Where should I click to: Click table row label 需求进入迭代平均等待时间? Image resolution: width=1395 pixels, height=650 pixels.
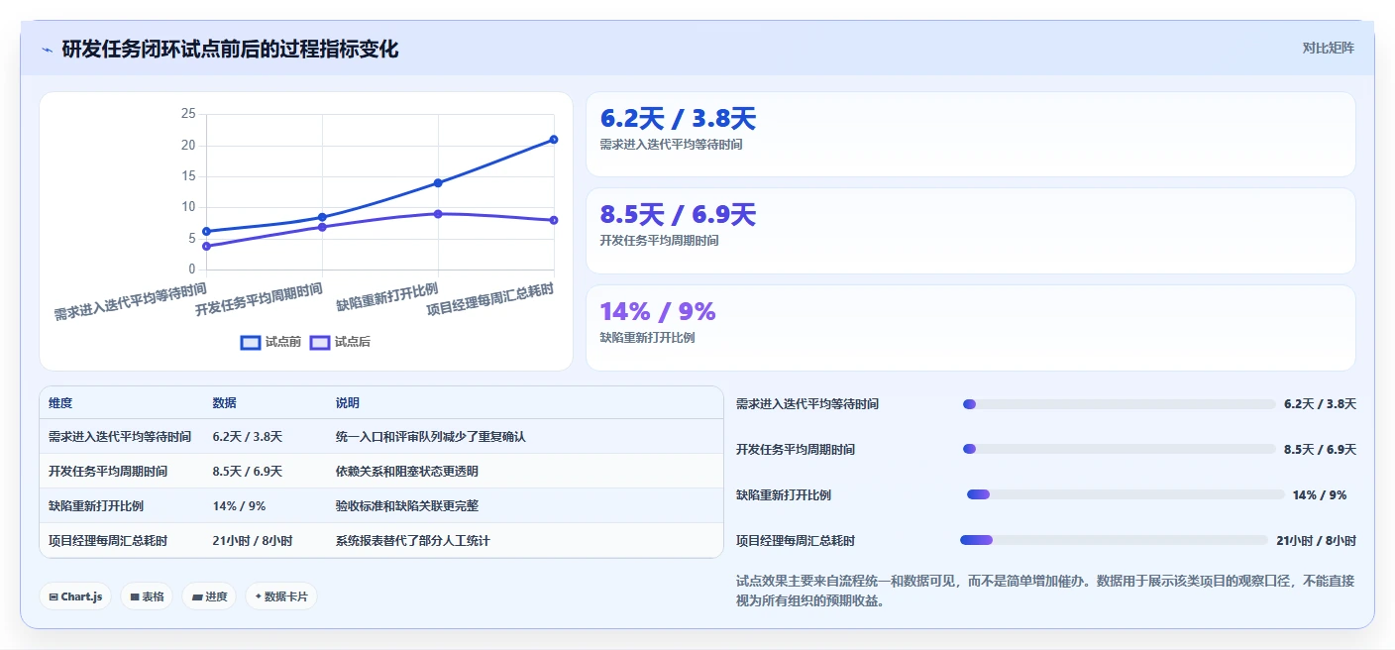click(x=120, y=436)
